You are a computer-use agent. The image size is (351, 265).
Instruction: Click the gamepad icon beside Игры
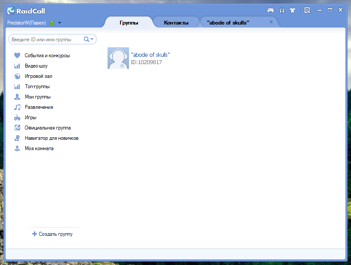coord(17,117)
